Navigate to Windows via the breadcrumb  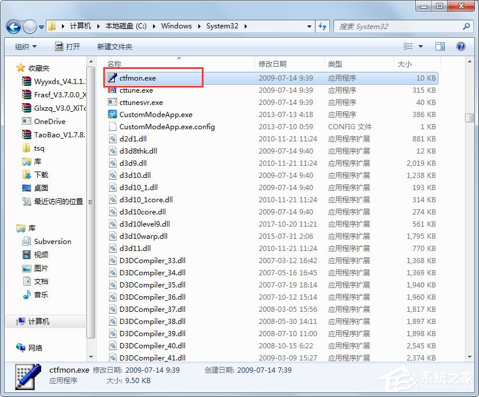tap(176, 26)
